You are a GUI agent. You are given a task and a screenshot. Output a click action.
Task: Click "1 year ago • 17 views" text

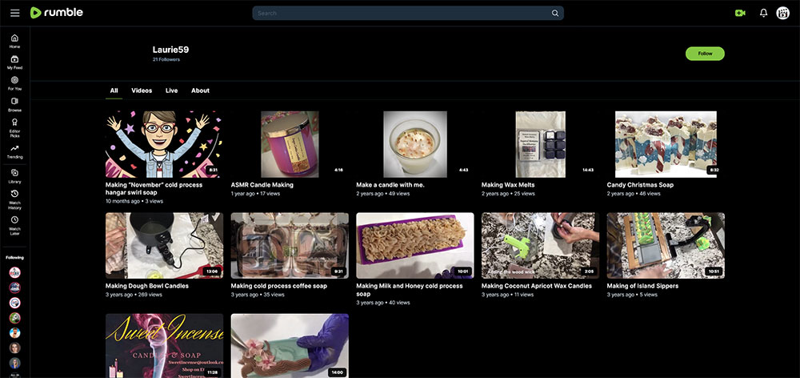pyautogui.click(x=256, y=194)
